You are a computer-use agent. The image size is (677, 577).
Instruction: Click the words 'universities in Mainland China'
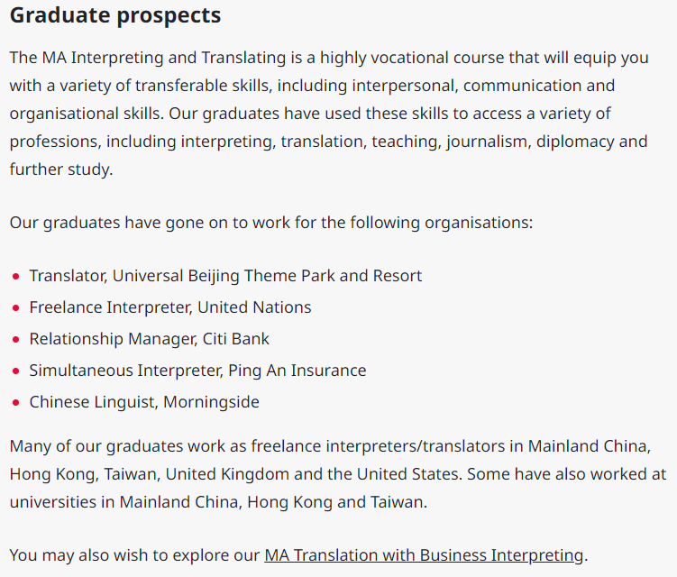(x=126, y=502)
